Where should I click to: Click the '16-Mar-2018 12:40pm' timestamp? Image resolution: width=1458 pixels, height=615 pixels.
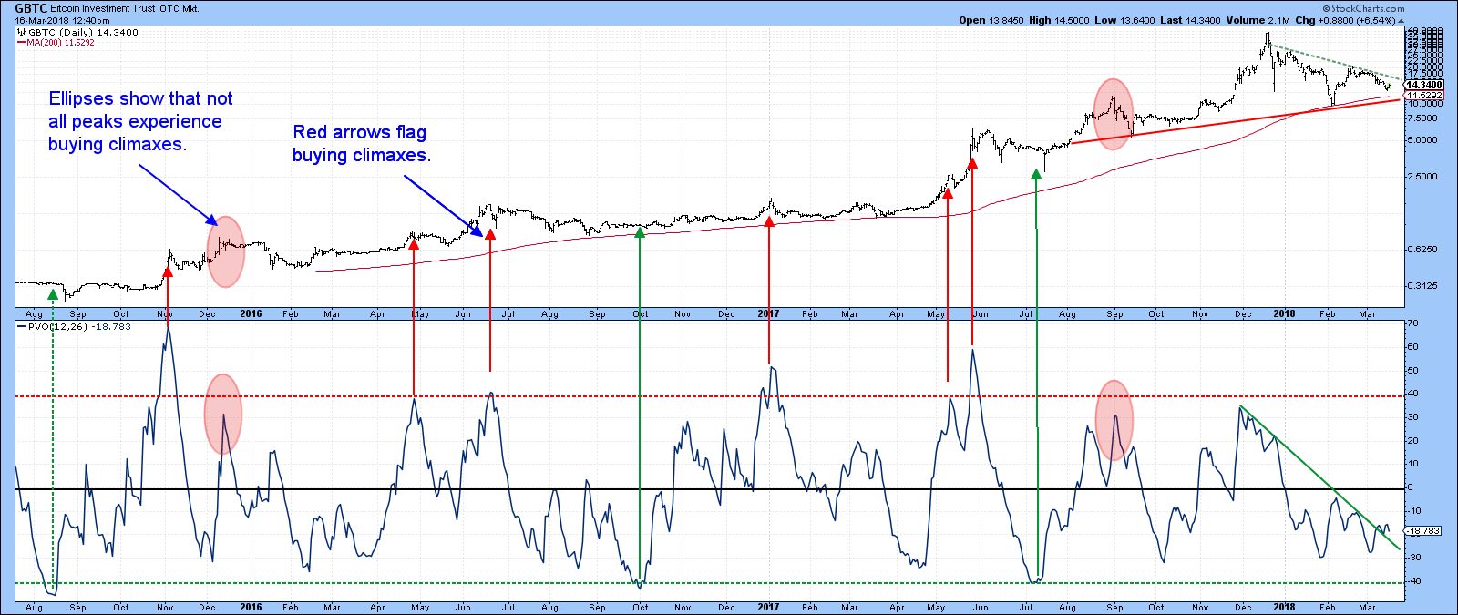[60, 20]
